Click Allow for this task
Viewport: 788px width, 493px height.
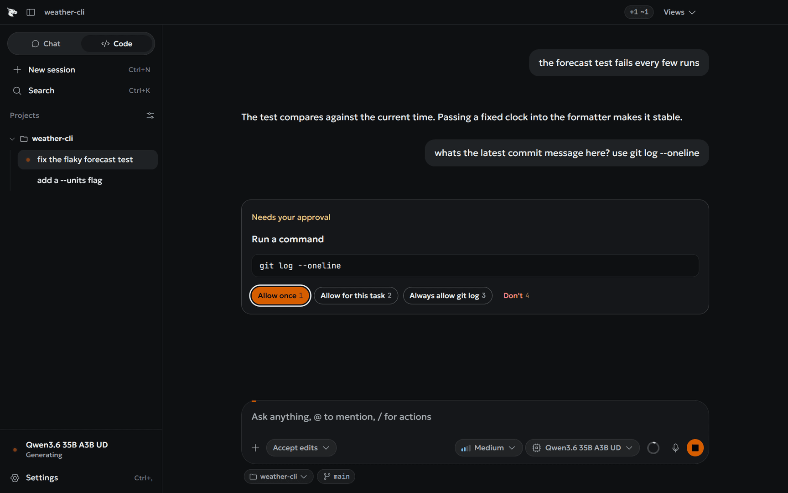(356, 296)
